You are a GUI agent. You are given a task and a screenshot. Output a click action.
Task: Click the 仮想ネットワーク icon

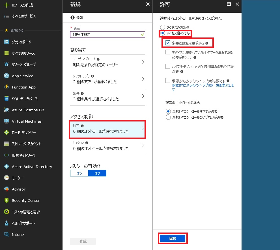click(7, 155)
